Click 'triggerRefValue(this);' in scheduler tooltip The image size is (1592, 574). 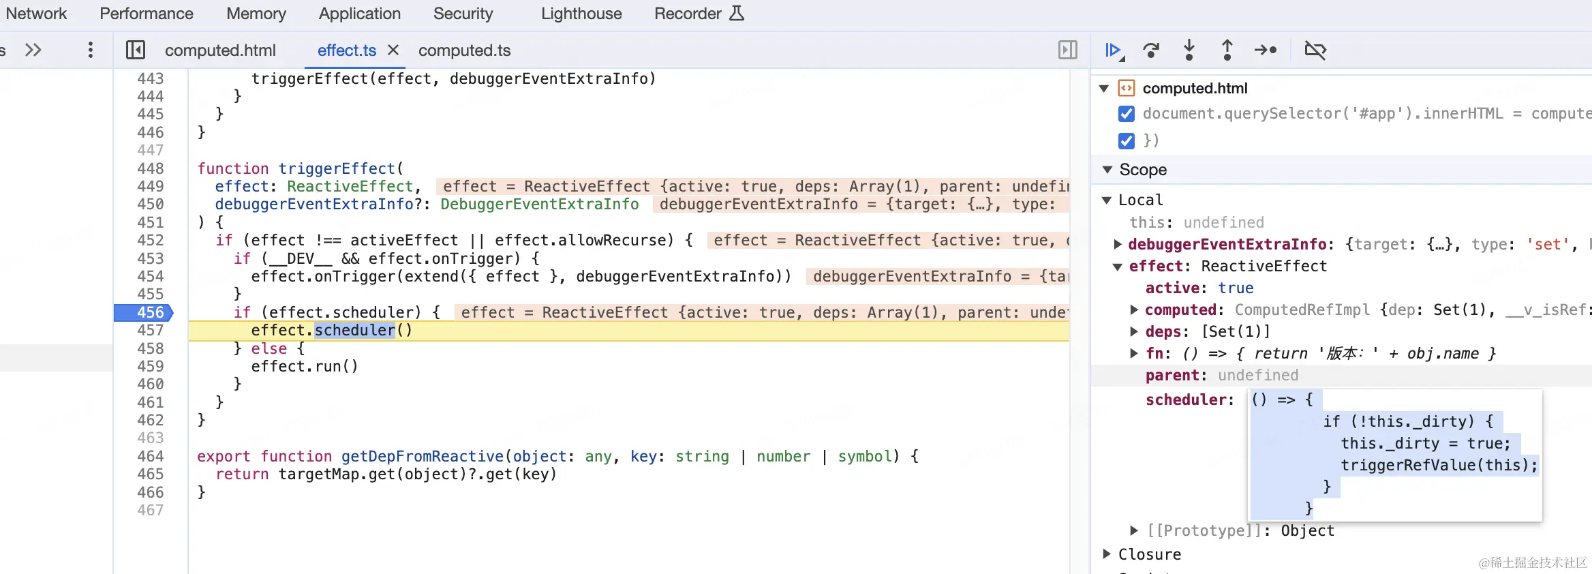(1439, 465)
